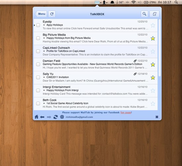Click the attachment paperclip on Damian Field email
The image size is (182, 166).
pyautogui.click(x=135, y=61)
